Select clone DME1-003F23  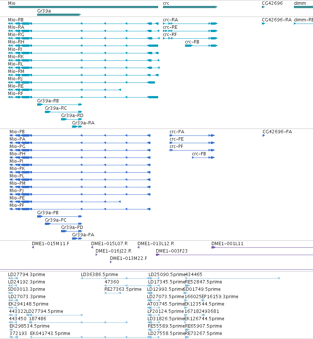point(172,251)
